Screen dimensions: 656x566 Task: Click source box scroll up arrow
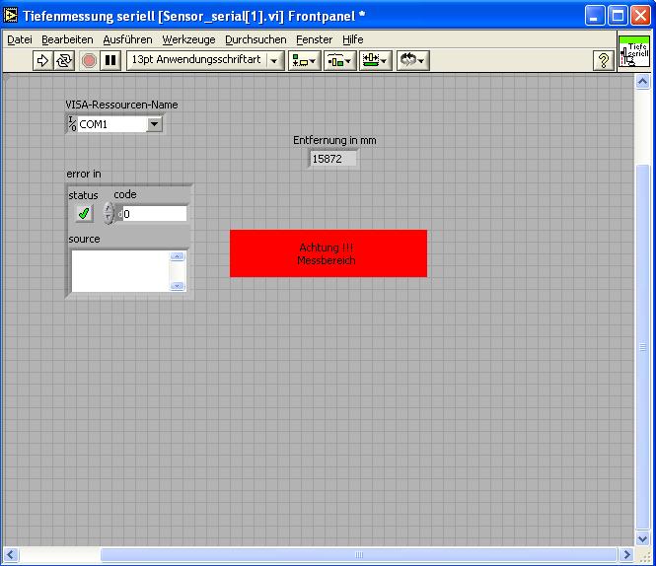[x=178, y=256]
